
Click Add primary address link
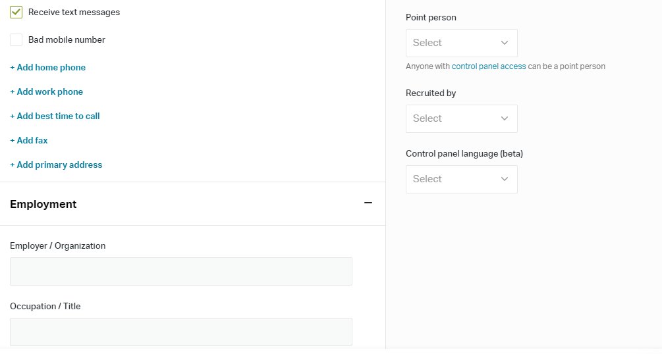pyautogui.click(x=56, y=164)
